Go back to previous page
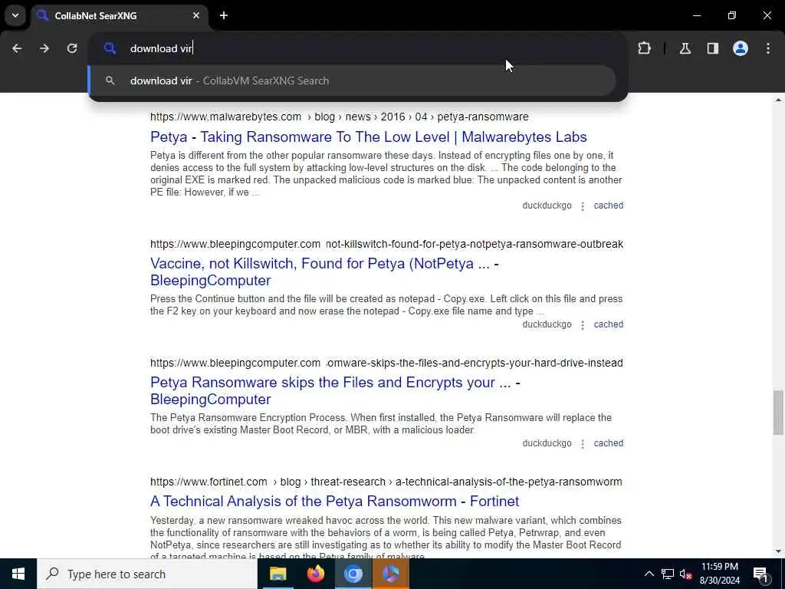 point(17,48)
